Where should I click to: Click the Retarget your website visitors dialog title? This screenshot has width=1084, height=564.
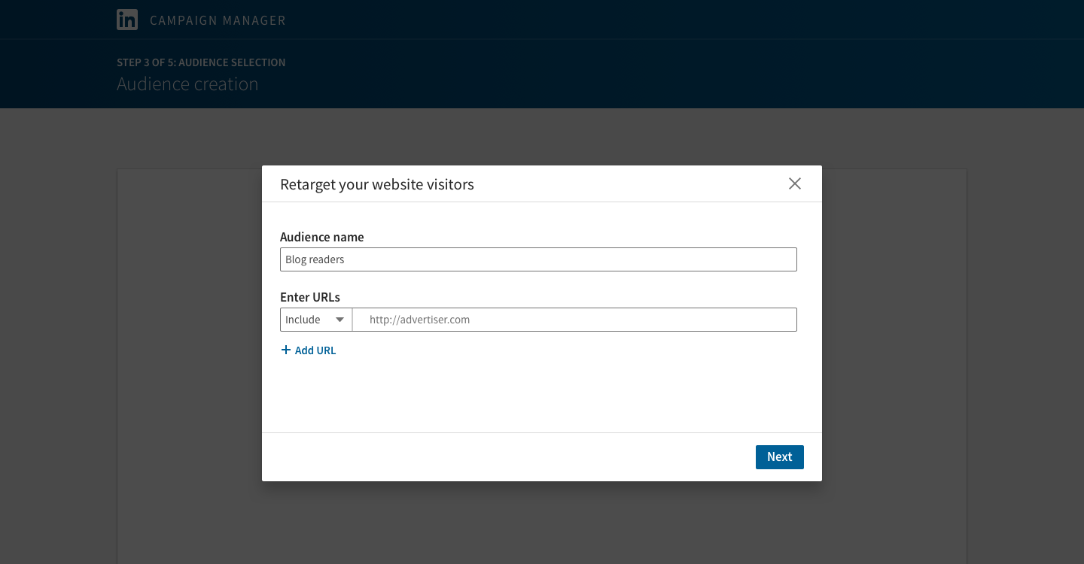tap(377, 184)
